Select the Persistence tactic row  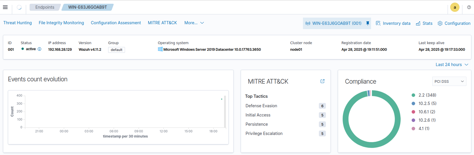click(x=286, y=124)
